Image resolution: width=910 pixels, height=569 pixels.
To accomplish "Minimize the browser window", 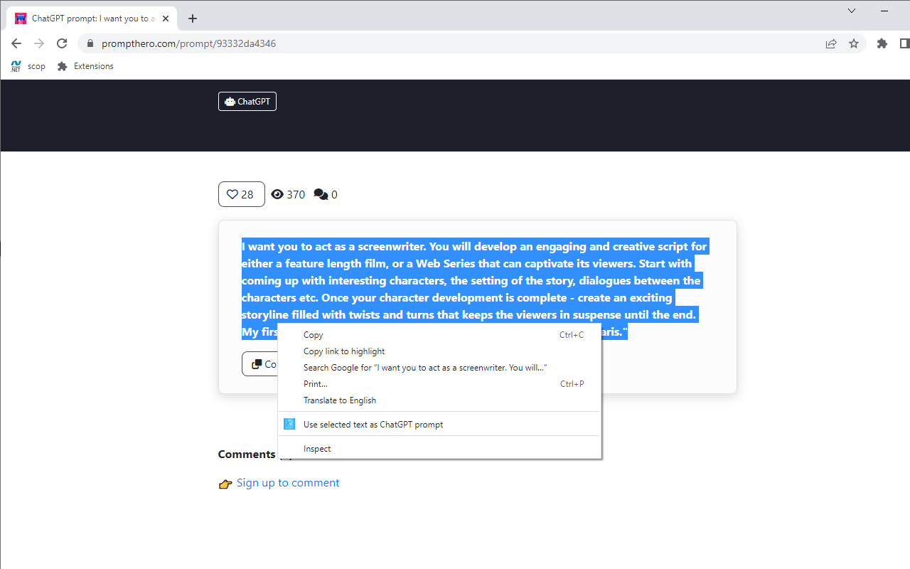I will tap(885, 11).
